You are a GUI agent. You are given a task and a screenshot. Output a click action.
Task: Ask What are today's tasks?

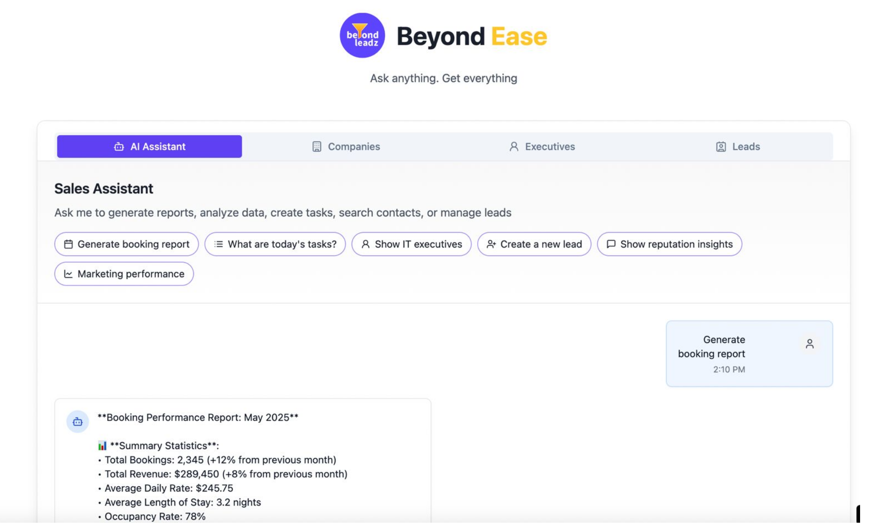(275, 244)
